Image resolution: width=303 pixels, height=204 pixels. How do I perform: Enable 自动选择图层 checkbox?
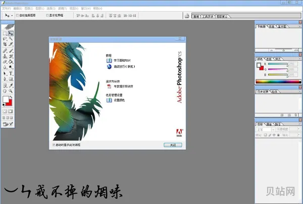pyautogui.click(x=17, y=15)
